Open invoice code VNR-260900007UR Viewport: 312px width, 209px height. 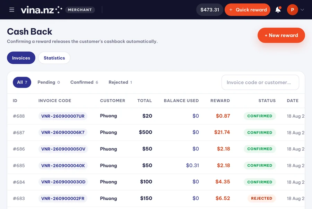click(63, 116)
